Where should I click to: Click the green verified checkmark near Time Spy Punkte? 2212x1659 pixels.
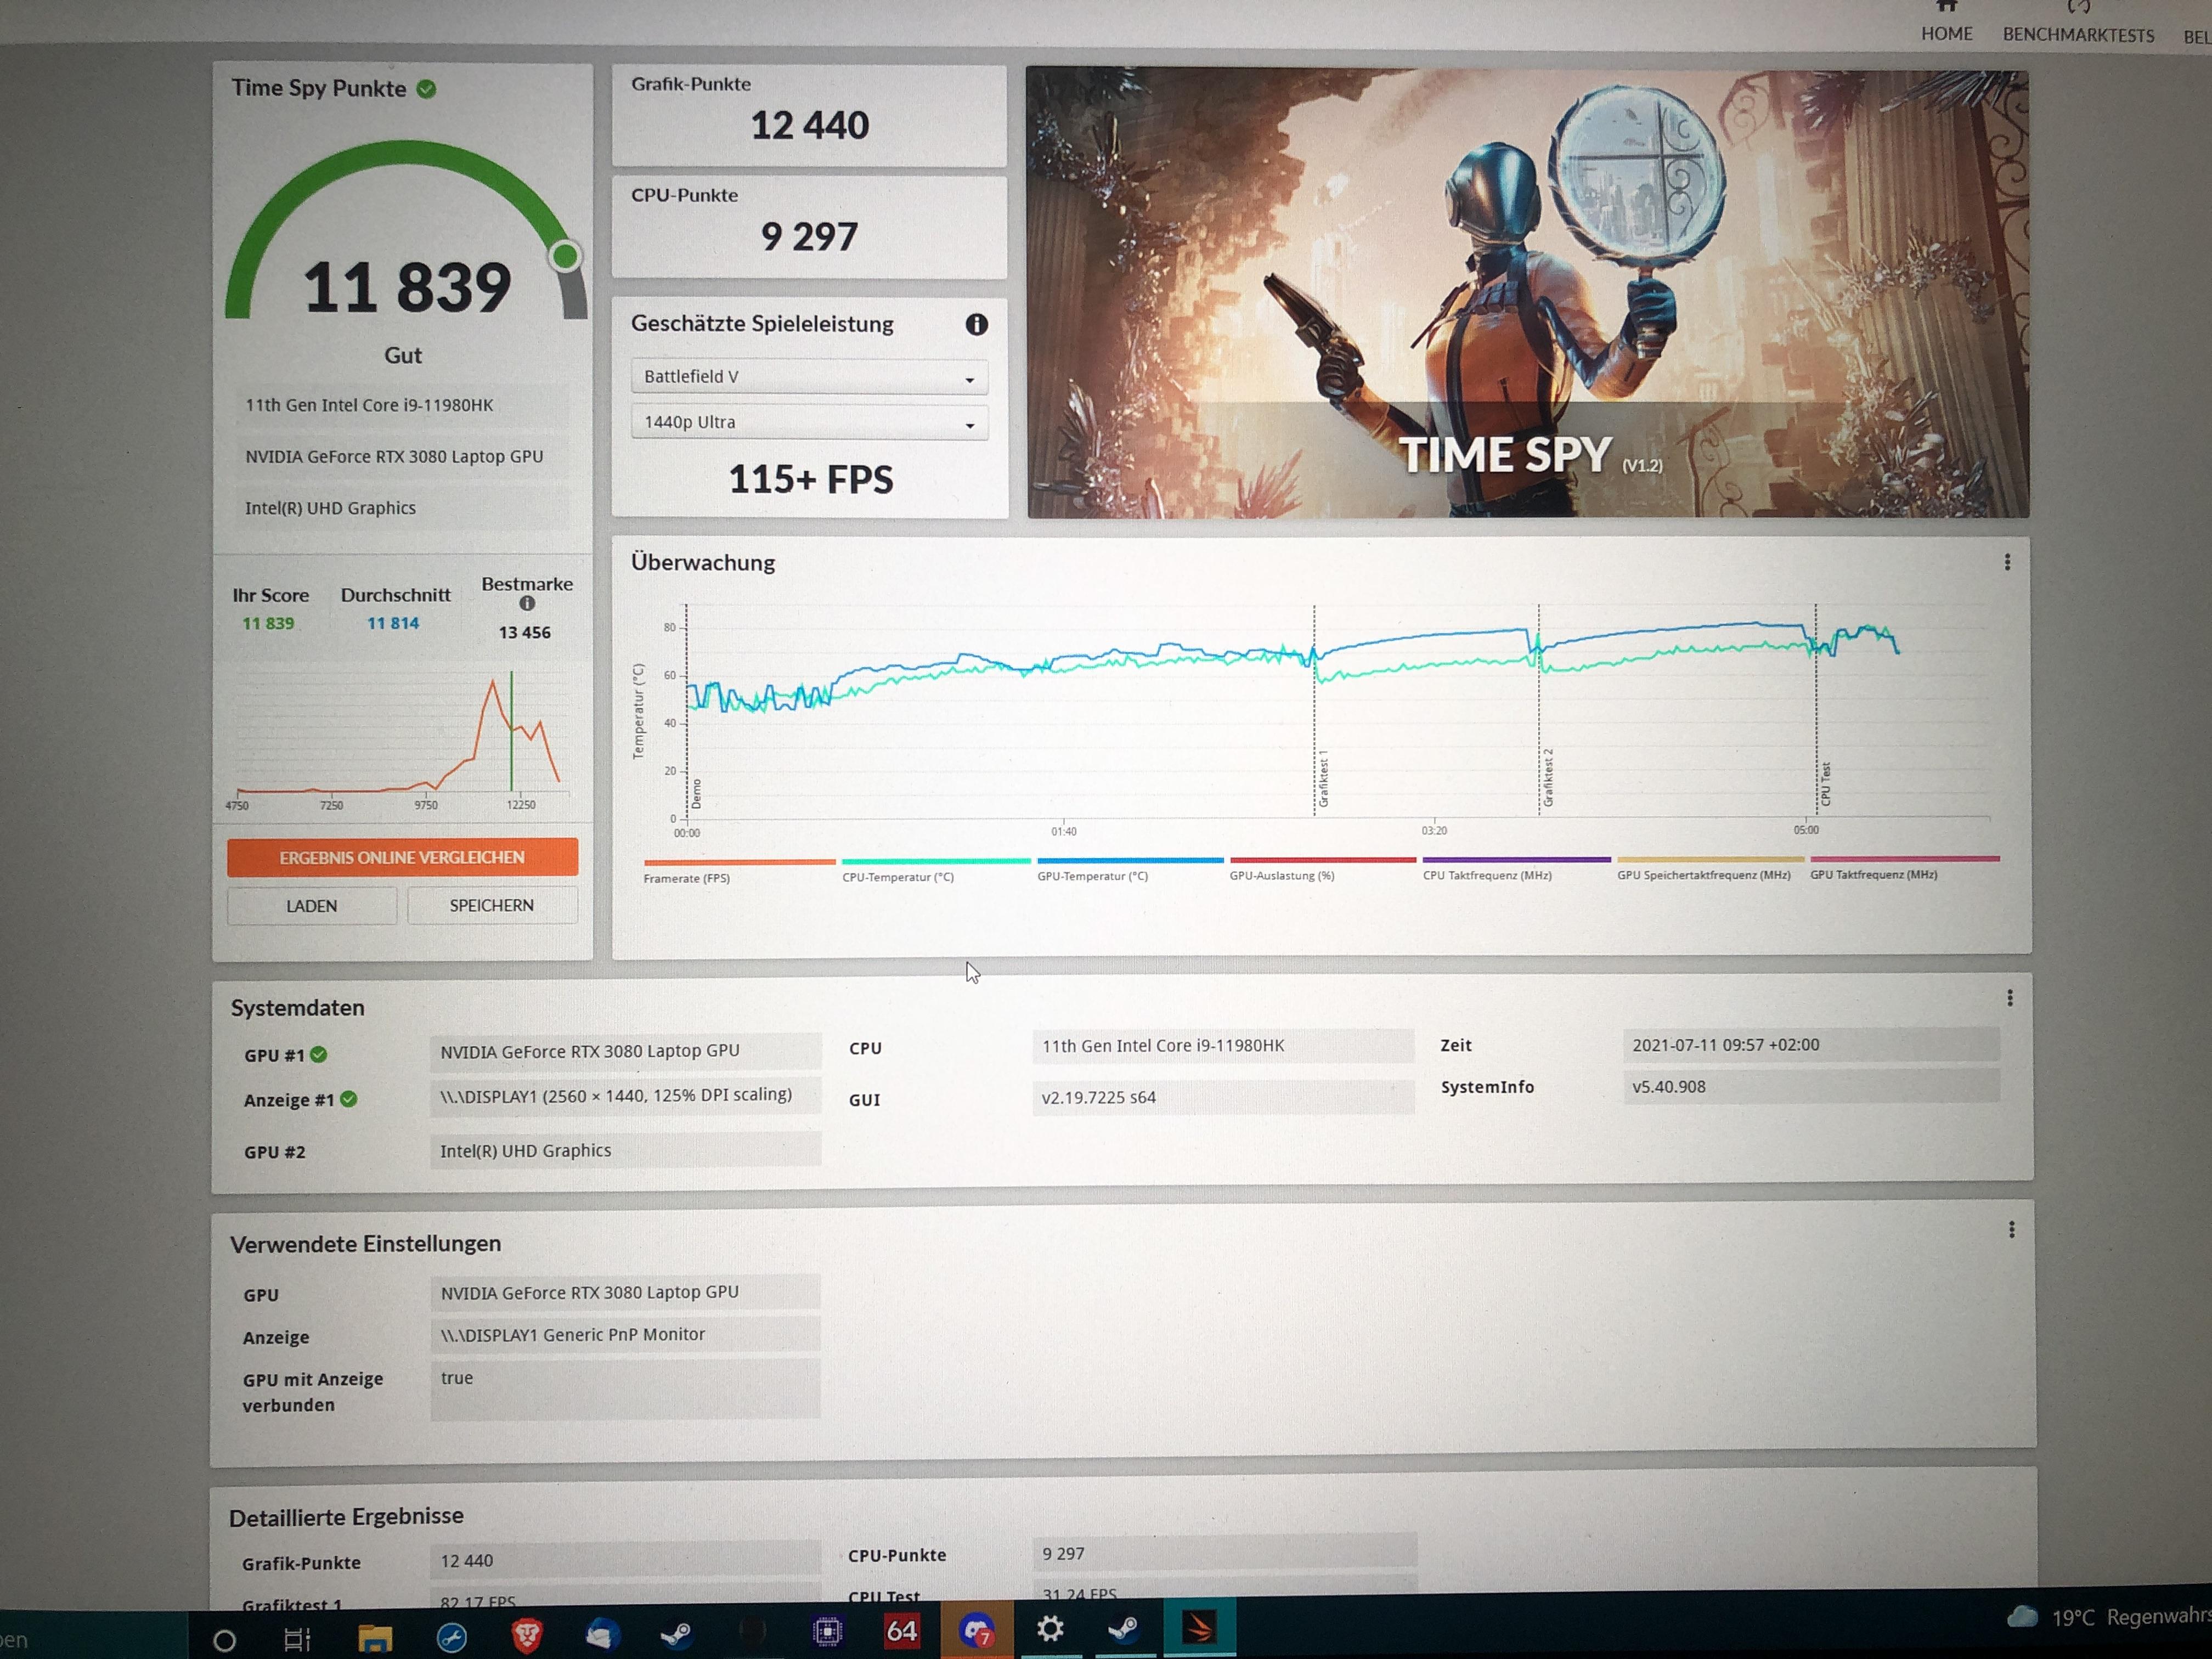click(x=427, y=89)
